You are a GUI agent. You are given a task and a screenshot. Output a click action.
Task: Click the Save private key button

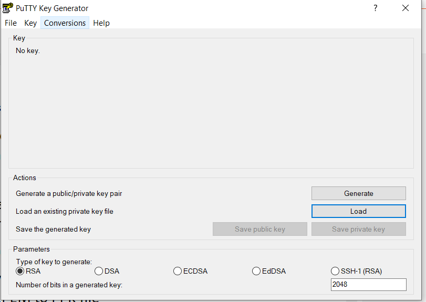(358, 229)
